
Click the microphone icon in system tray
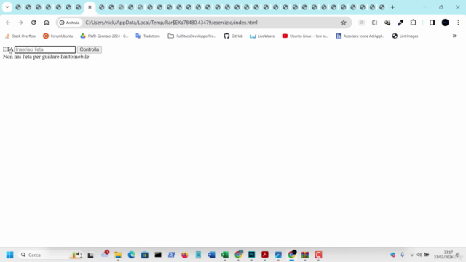(402, 255)
